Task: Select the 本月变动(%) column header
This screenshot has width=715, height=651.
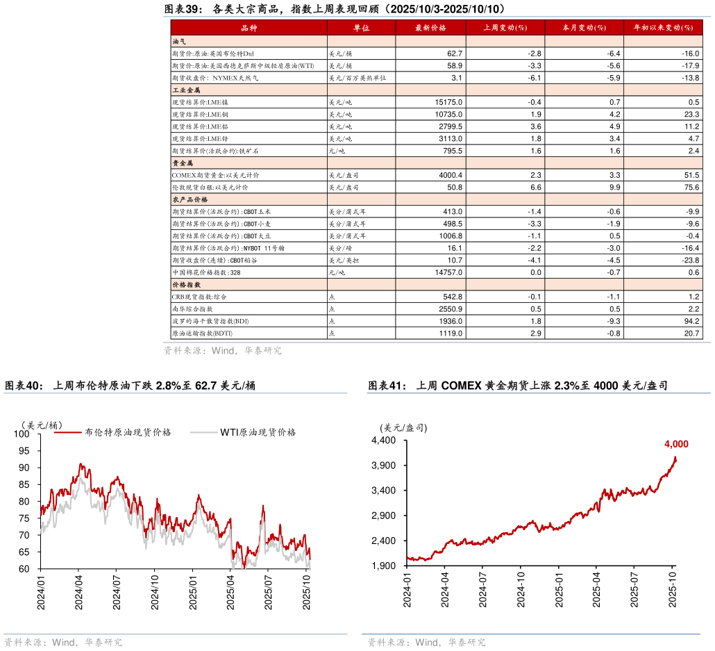Action: click(x=584, y=28)
